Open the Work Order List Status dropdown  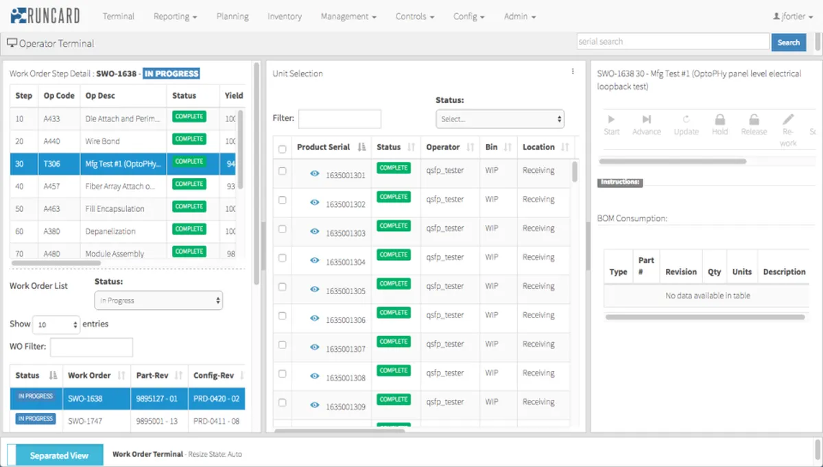(158, 300)
